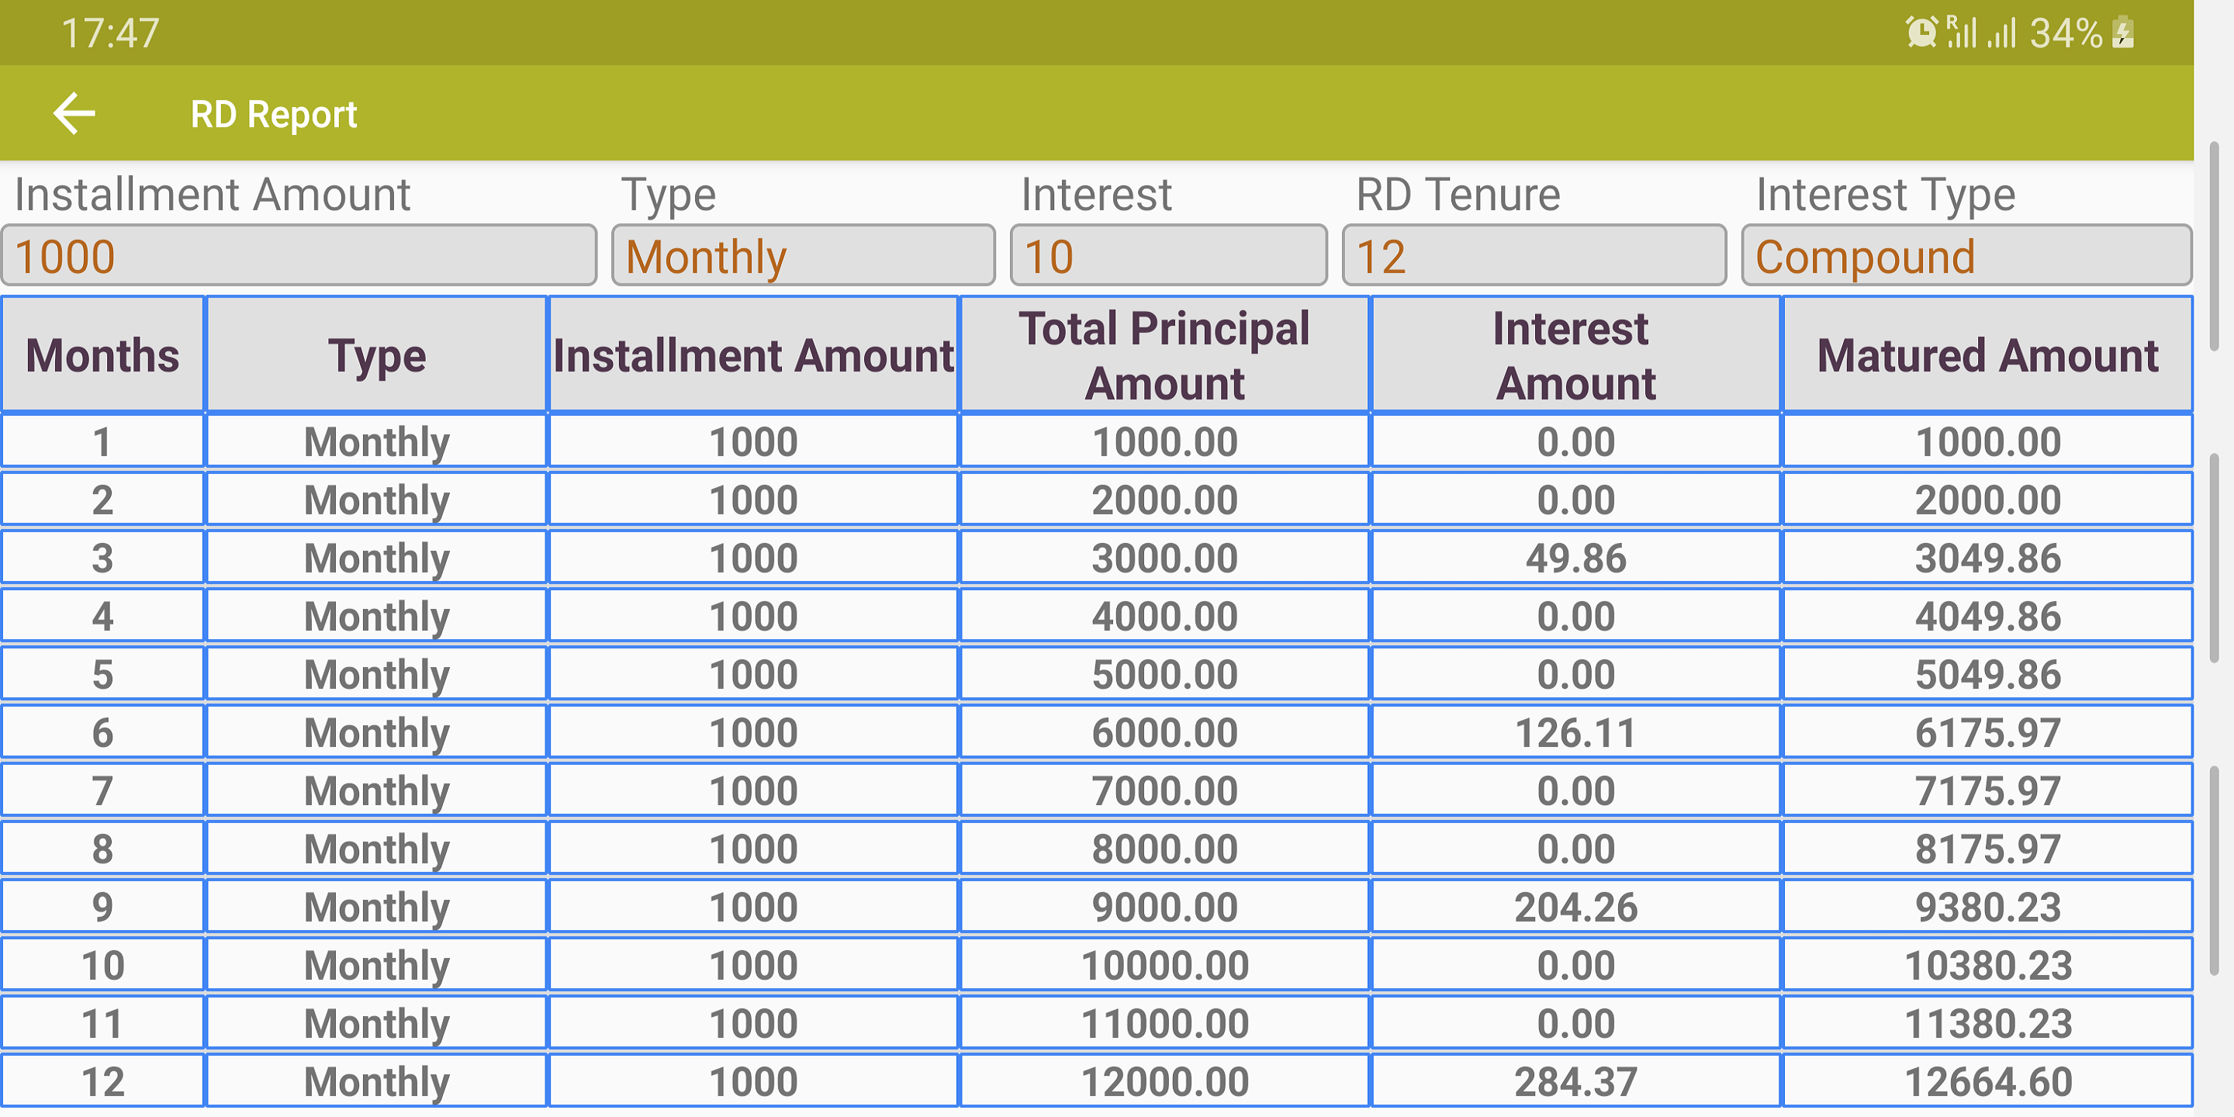Image resolution: width=2234 pixels, height=1117 pixels.
Task: Select the 284.37 interest amount cell
Action: coord(1575,1081)
